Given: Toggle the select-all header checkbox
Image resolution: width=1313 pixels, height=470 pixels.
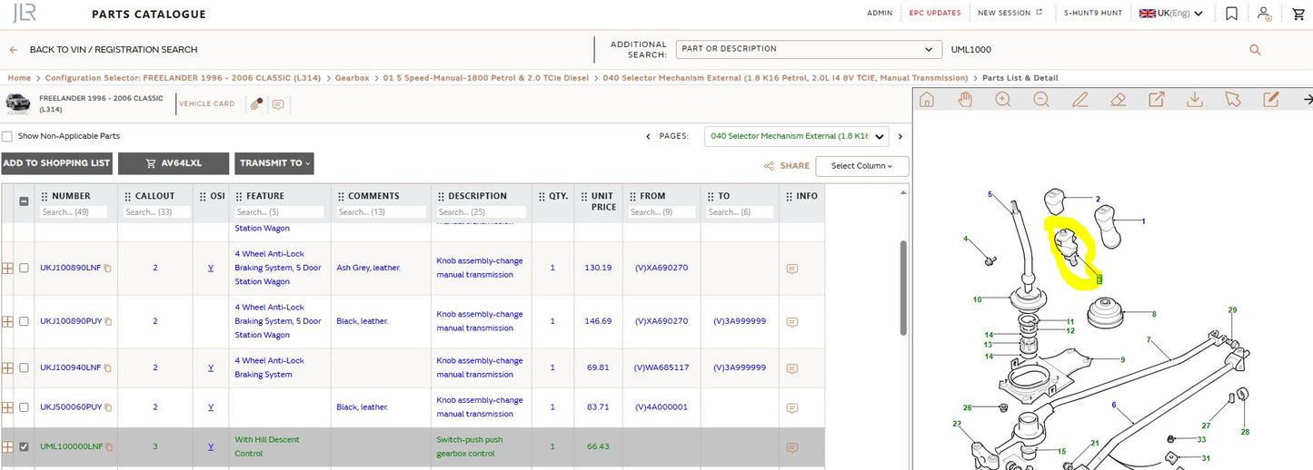Looking at the screenshot, I should (24, 202).
